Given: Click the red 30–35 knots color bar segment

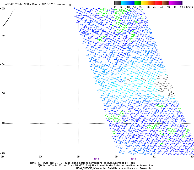Looking at the screenshot, I should tap(158, 3).
